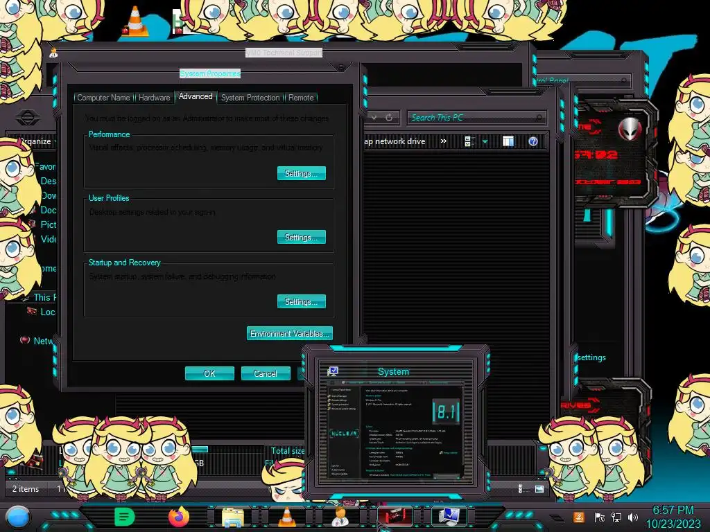The height and width of the screenshot is (532, 710).
Task: Switch to large icons view in status bar
Action: point(539,488)
